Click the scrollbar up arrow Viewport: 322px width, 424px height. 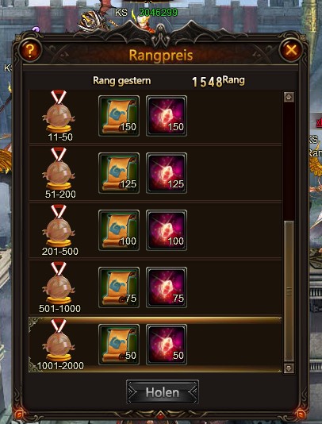(289, 97)
